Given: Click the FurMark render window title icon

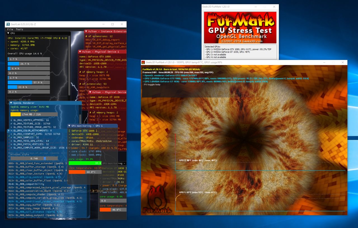Looking at the screenshot, I should 143,62.
